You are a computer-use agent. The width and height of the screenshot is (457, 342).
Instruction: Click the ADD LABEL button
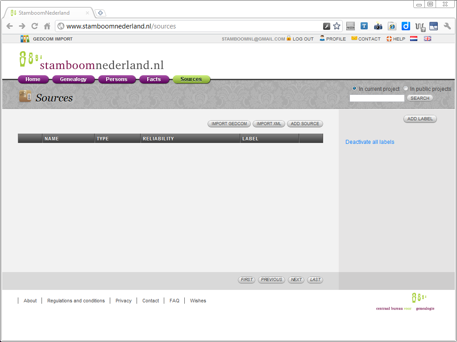(420, 118)
